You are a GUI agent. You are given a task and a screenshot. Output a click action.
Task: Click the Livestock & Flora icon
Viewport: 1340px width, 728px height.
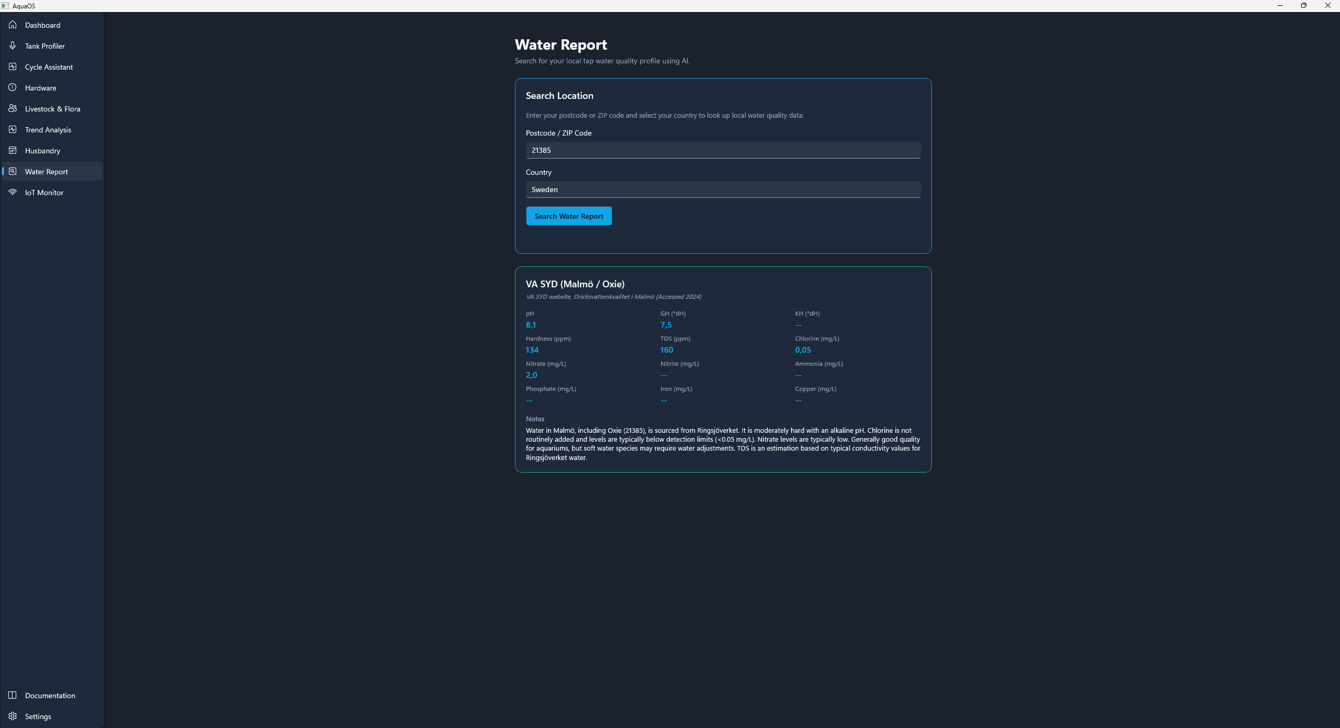click(x=13, y=108)
